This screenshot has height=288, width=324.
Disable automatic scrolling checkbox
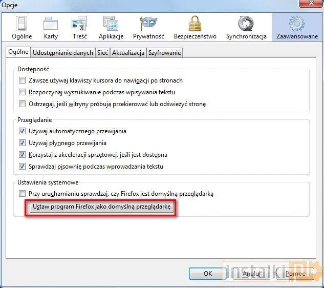(x=22, y=131)
